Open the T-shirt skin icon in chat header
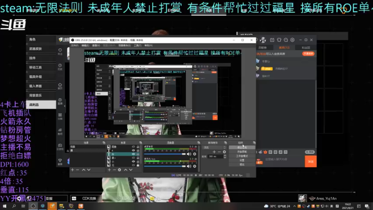The width and height of the screenshot is (373, 210). pyautogui.click(x=279, y=40)
